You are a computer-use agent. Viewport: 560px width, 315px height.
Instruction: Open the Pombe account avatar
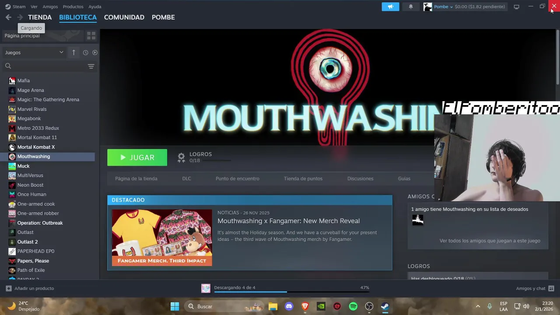pos(427,7)
